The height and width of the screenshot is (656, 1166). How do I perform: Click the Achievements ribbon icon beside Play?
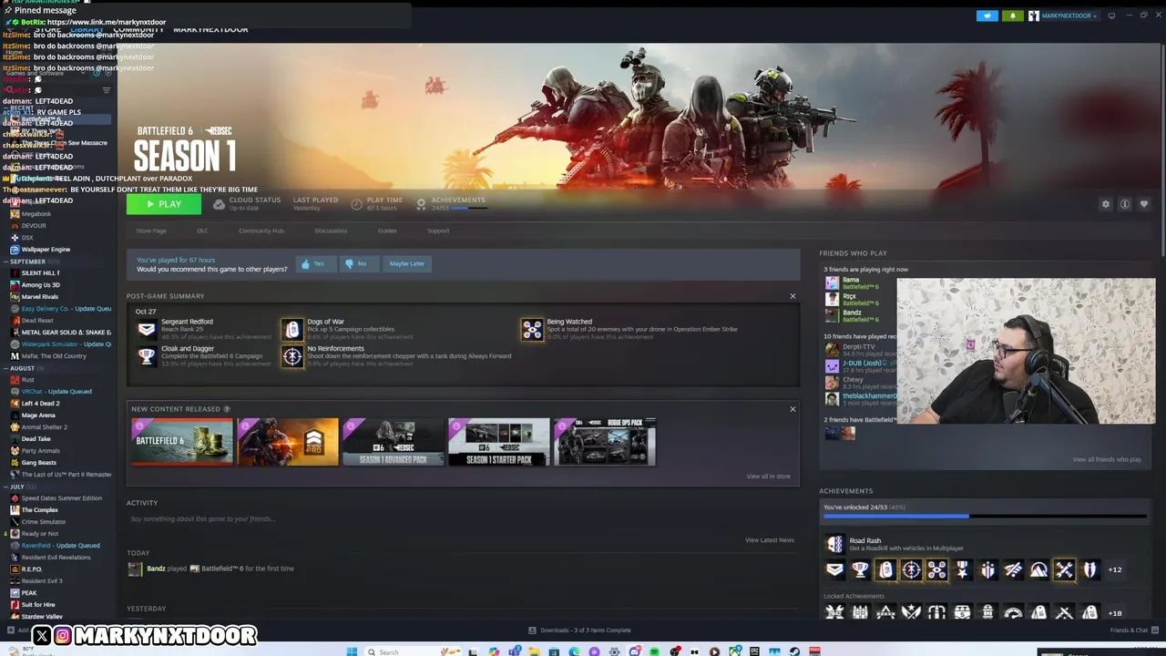click(x=421, y=204)
